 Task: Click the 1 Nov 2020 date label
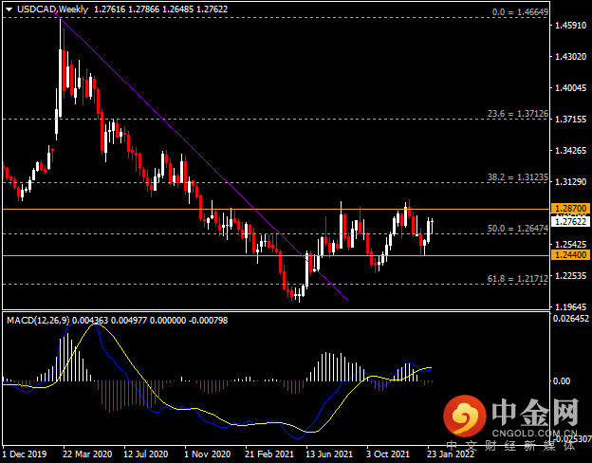pyautogui.click(x=207, y=454)
